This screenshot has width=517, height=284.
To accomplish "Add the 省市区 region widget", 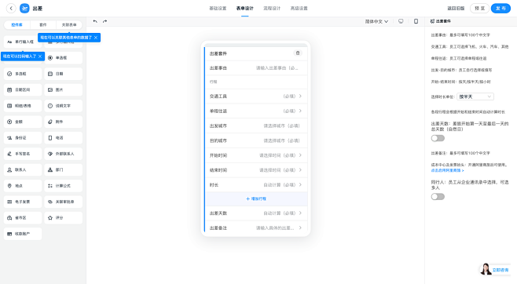I will 23,218.
